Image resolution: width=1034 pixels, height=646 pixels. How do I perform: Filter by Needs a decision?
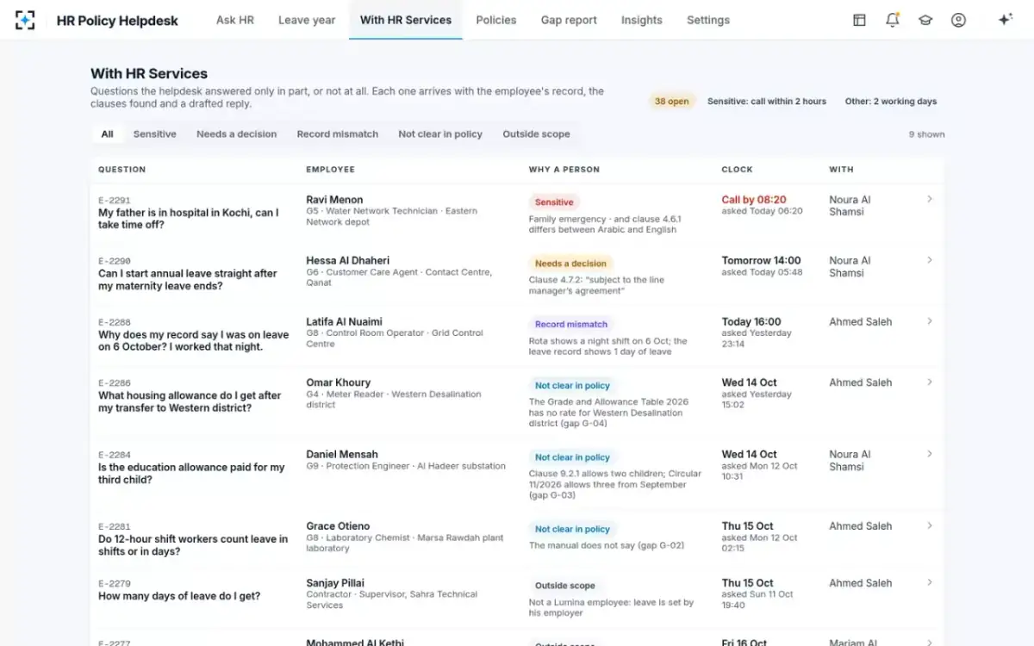pyautogui.click(x=237, y=134)
